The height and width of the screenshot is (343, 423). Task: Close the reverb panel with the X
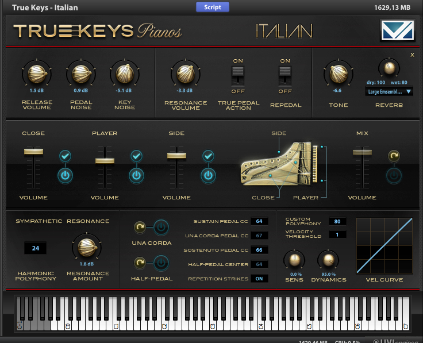coord(412,55)
